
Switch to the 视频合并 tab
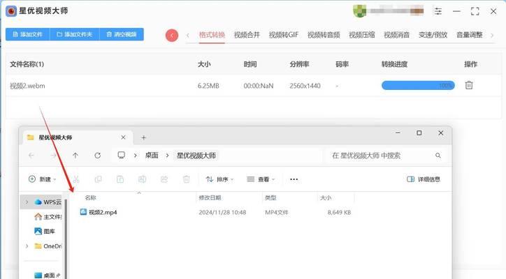(x=247, y=35)
